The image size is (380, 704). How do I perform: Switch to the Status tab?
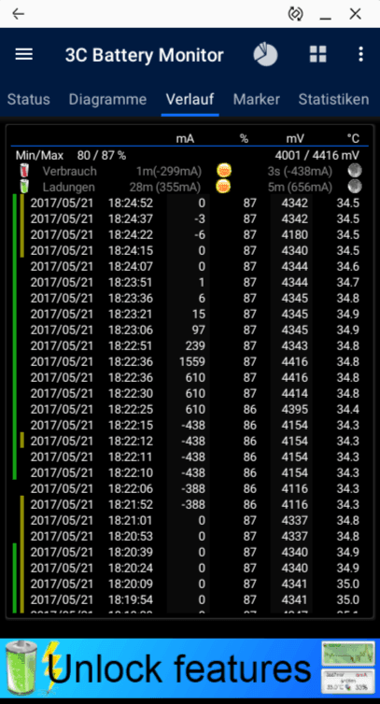[x=29, y=99]
